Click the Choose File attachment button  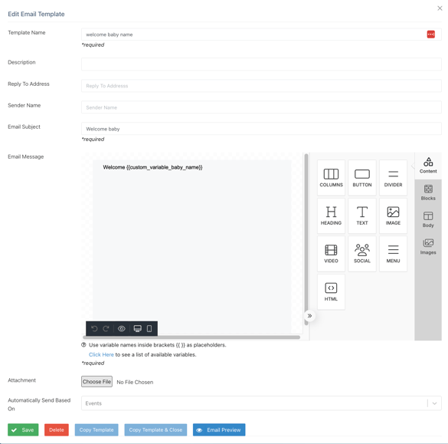click(96, 382)
